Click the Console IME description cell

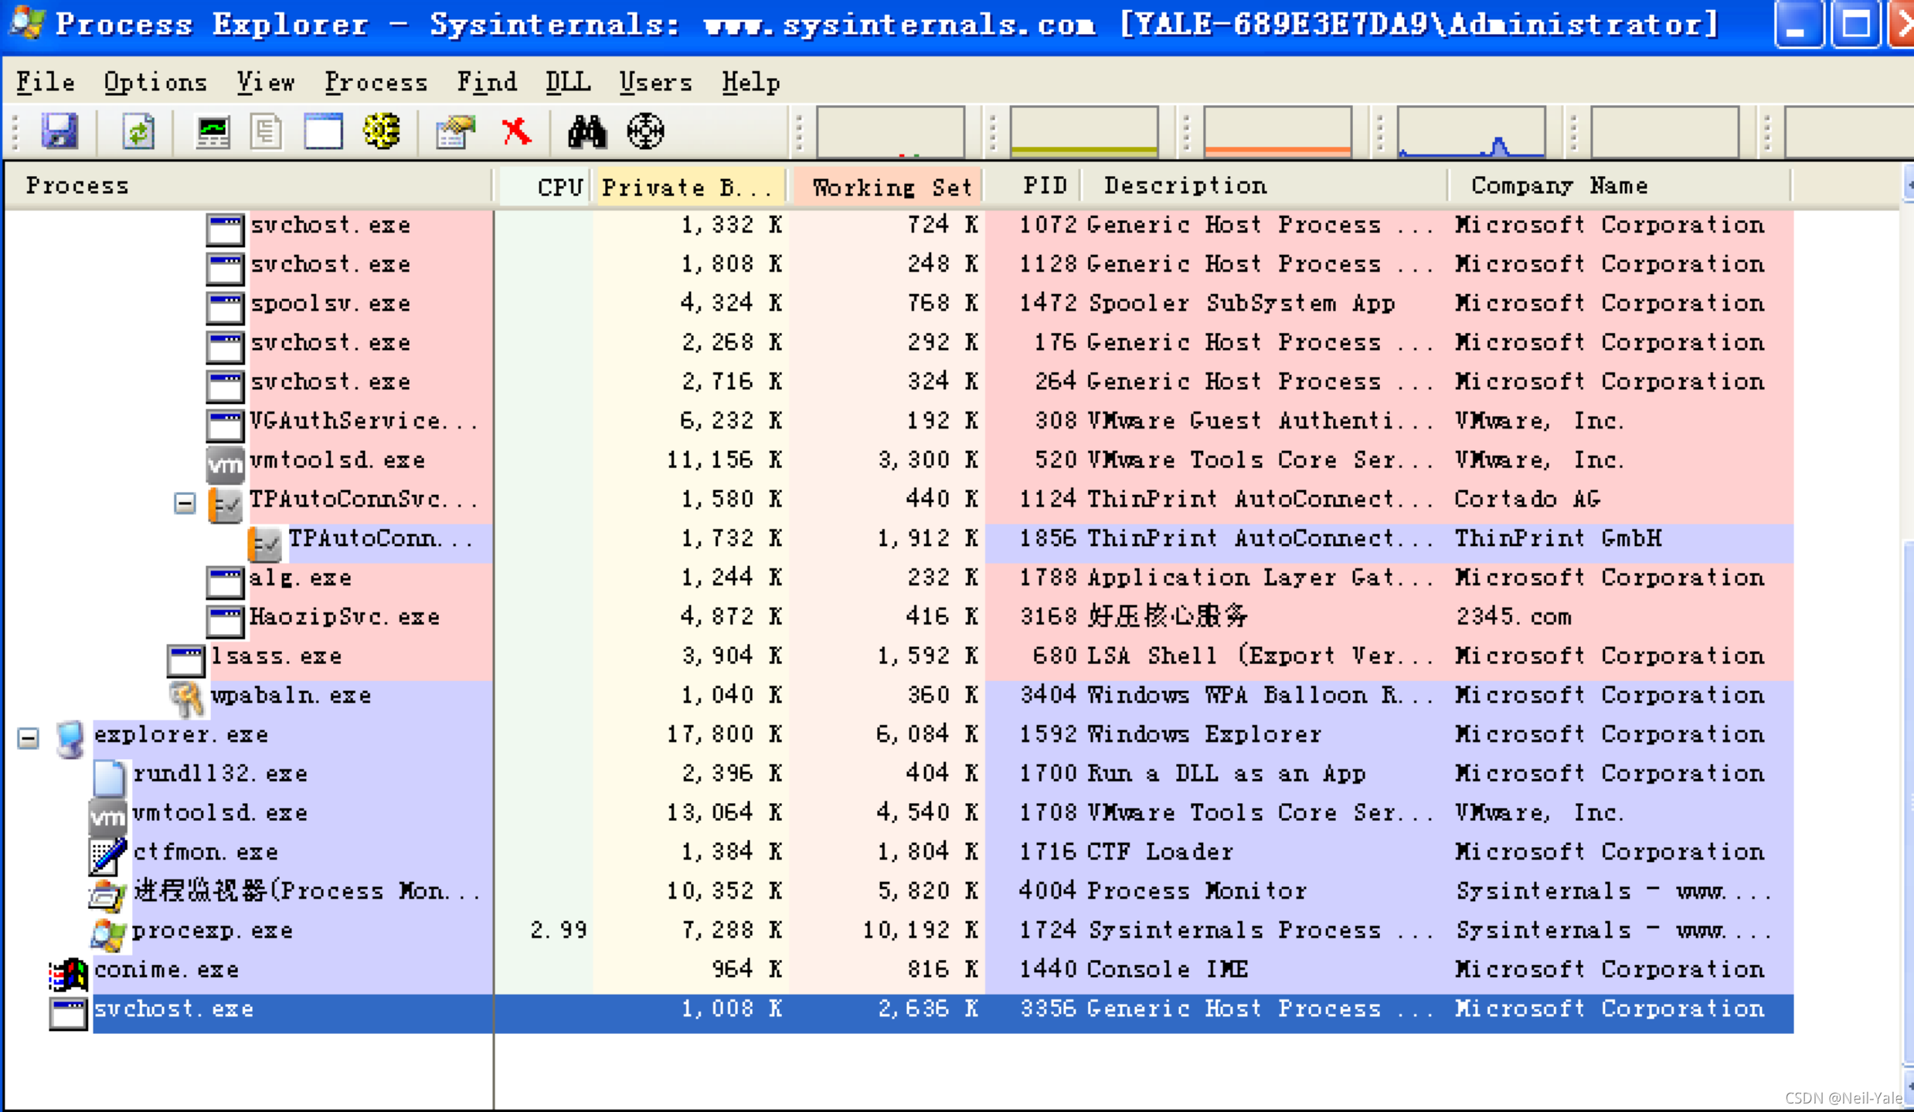pos(1167,969)
